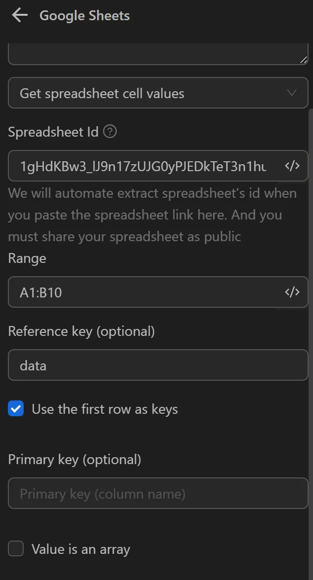The width and height of the screenshot is (313, 580).
Task: Select the question mark icon near Spreadsheet Id
Action: point(110,132)
